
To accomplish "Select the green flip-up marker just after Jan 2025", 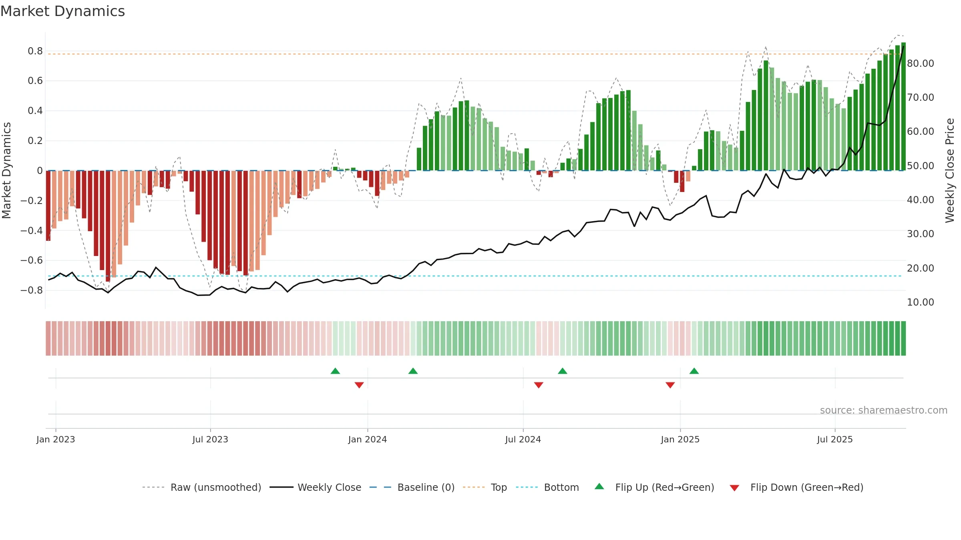I will tap(694, 371).
